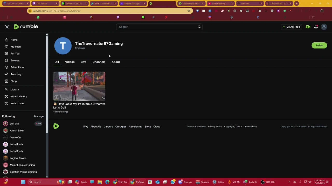Open Advertising footer link

135,127
